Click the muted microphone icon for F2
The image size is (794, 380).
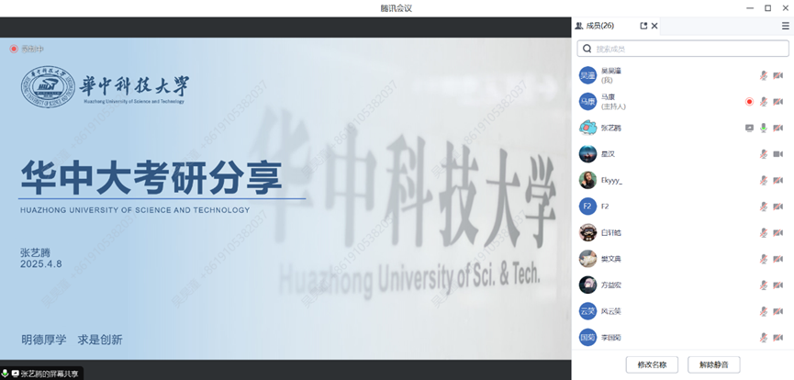click(764, 207)
